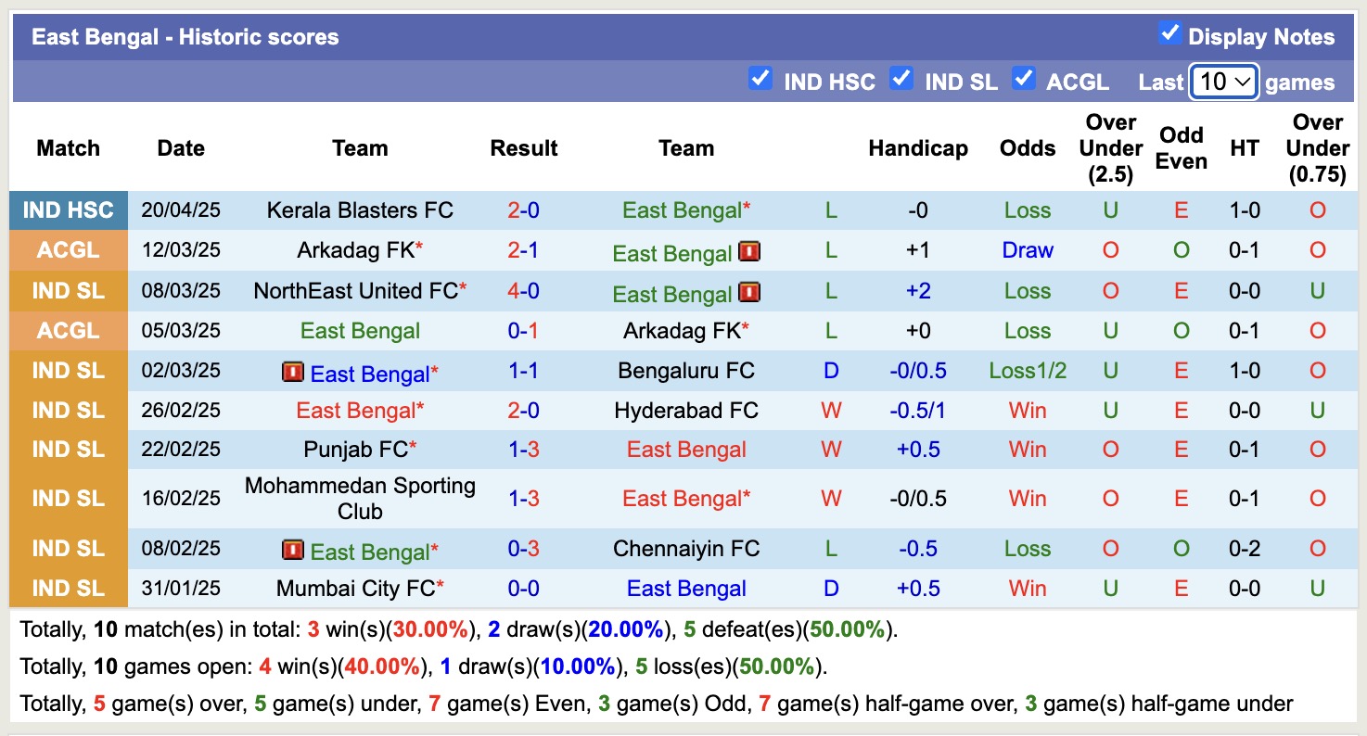
Task: Toggle the Display Notes checkbox
Action: click(x=1169, y=34)
